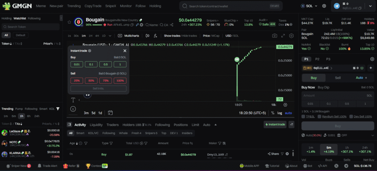Image resolution: width=377 pixels, height=171 pixels.
Task: Open the Telegram account icon in header
Action: click(x=337, y=6)
